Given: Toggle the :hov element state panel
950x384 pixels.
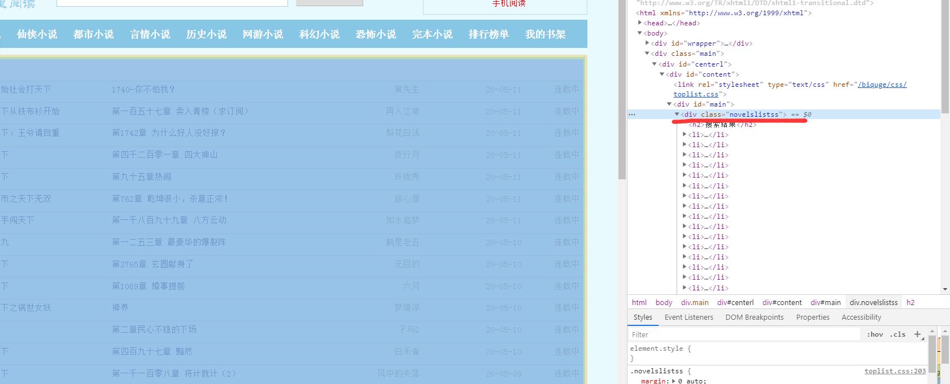Looking at the screenshot, I should (875, 334).
